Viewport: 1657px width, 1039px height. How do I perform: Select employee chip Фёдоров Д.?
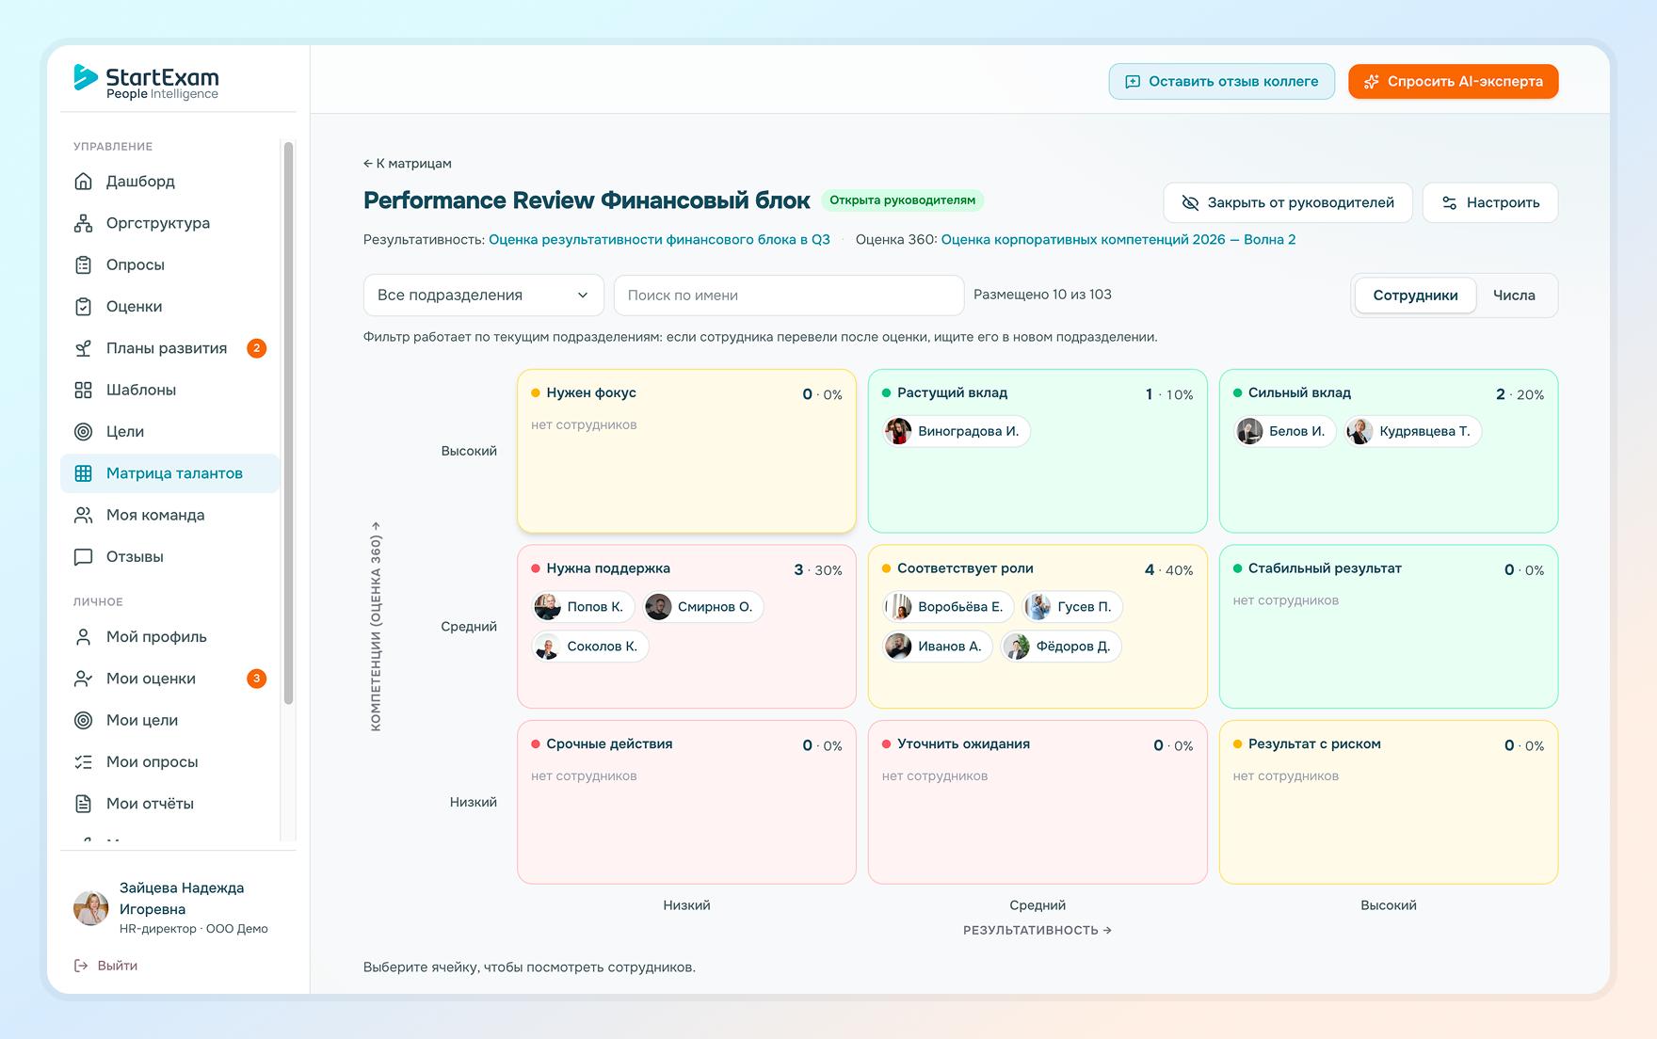coord(1060,647)
